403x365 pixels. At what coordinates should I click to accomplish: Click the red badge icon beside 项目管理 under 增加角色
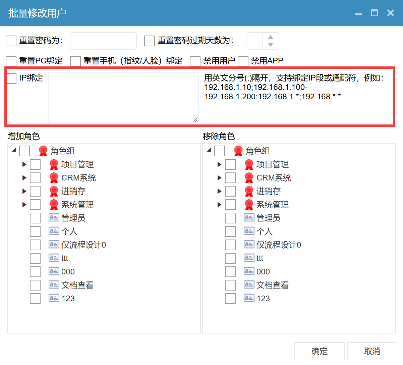[54, 164]
